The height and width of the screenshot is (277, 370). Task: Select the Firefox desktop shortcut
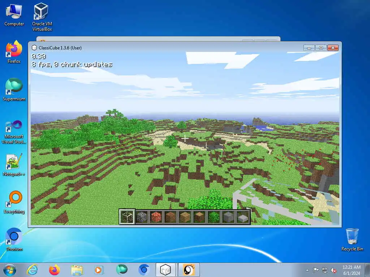(14, 52)
